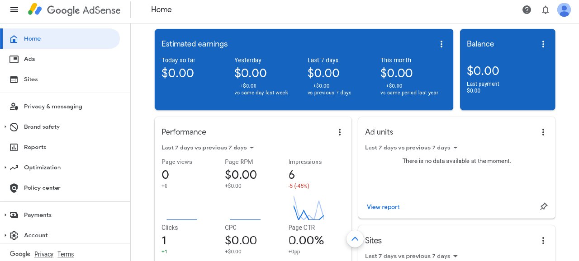Viewport: 579px width, 261px height.
Task: Click the CPC value
Action: pyautogui.click(x=241, y=241)
